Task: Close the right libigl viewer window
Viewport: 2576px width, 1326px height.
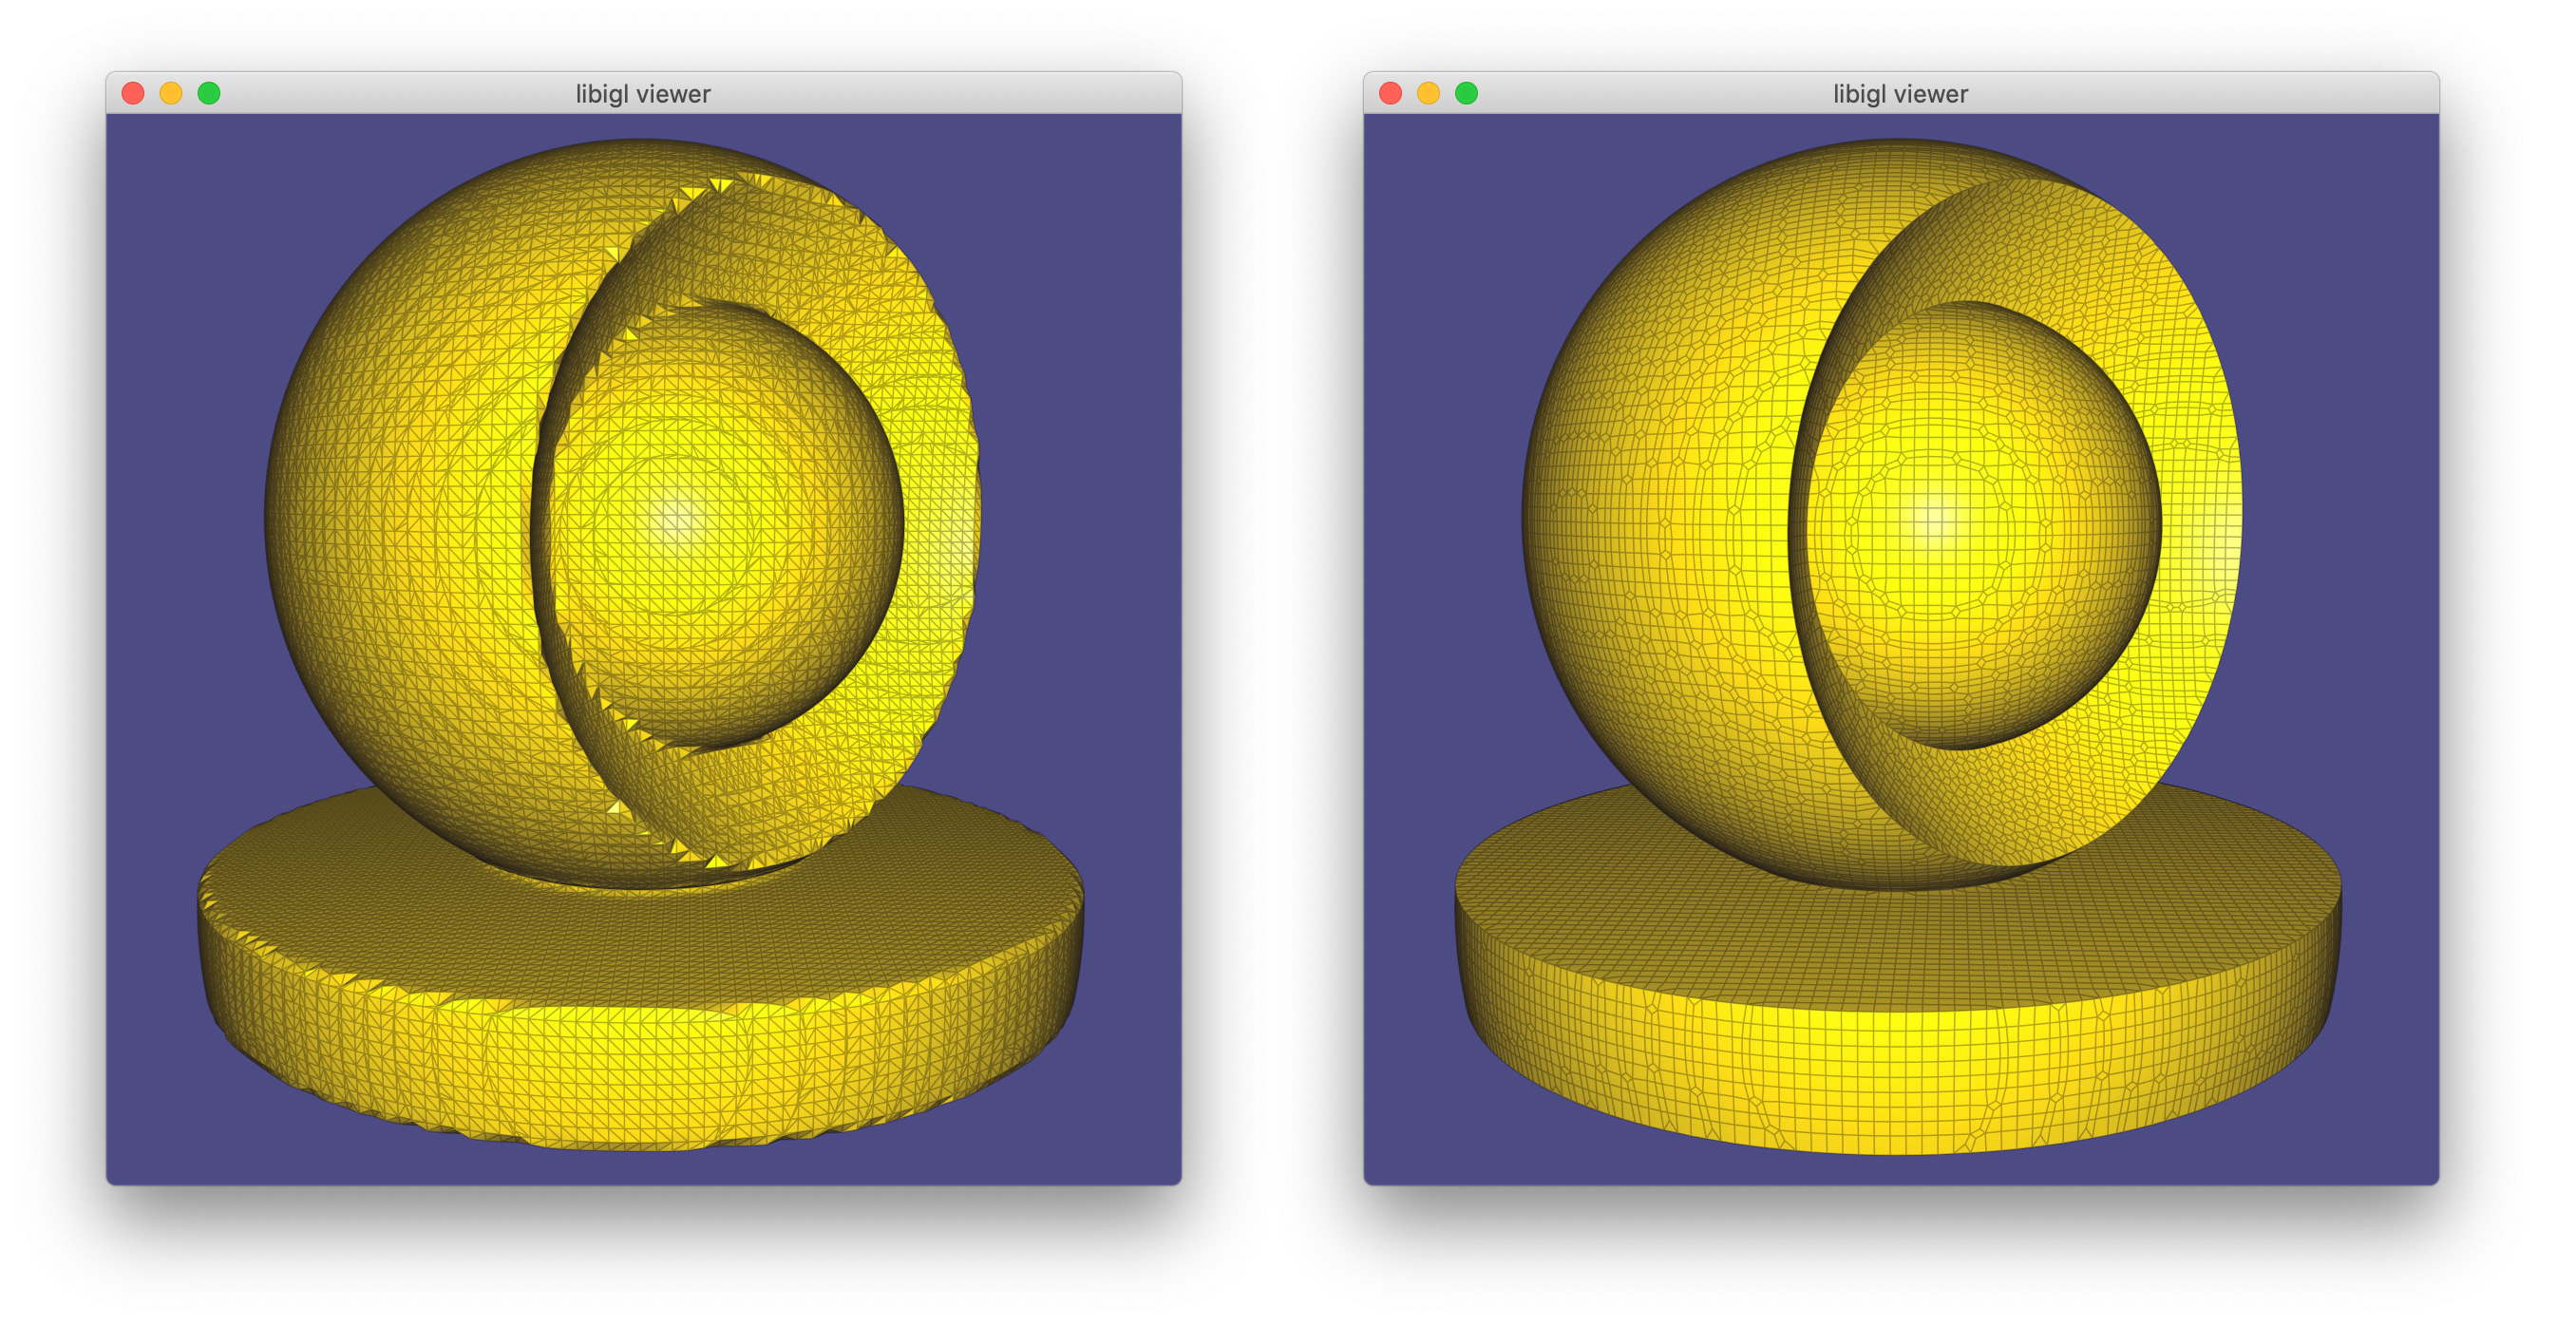Action: (x=1390, y=93)
